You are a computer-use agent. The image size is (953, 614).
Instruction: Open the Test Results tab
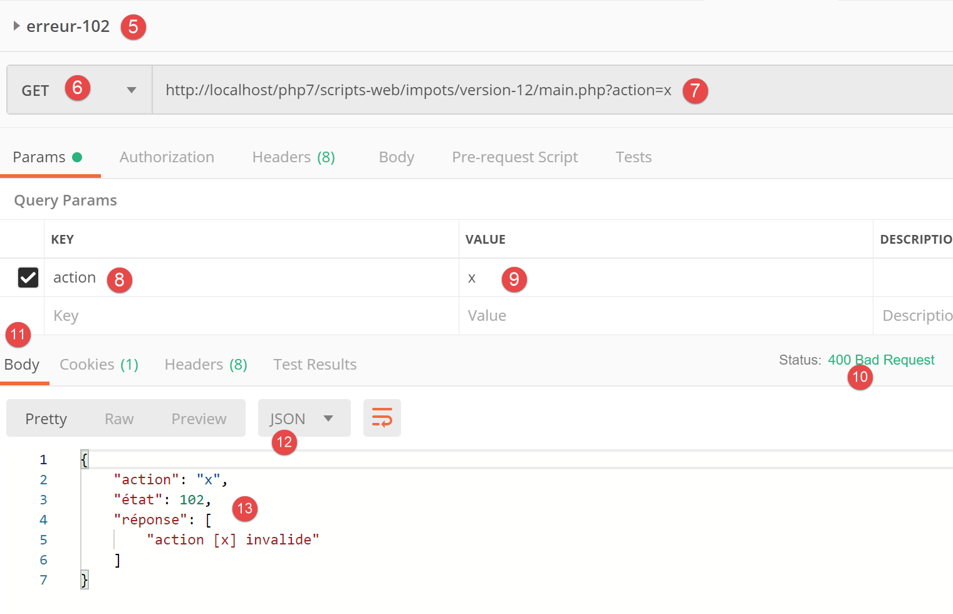[315, 365]
